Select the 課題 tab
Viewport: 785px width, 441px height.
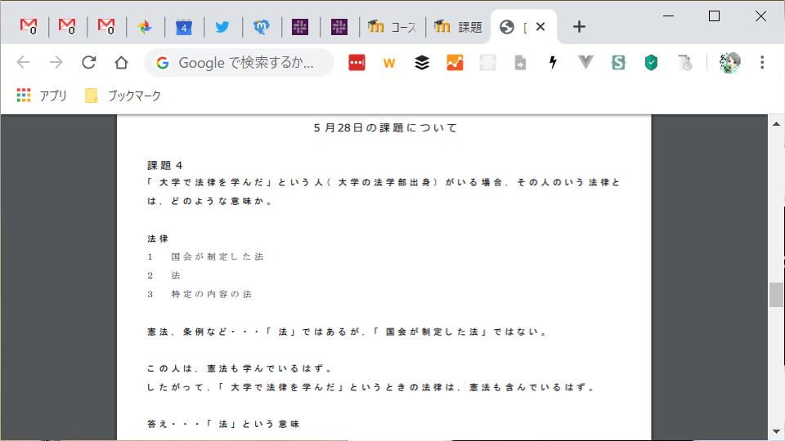[459, 27]
